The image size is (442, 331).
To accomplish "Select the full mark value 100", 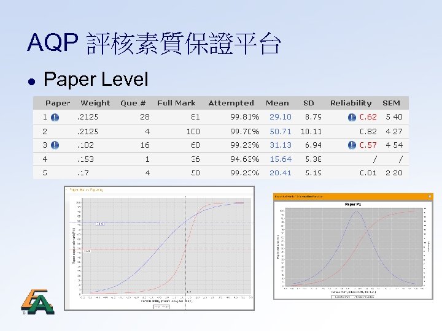I will 193,131.
